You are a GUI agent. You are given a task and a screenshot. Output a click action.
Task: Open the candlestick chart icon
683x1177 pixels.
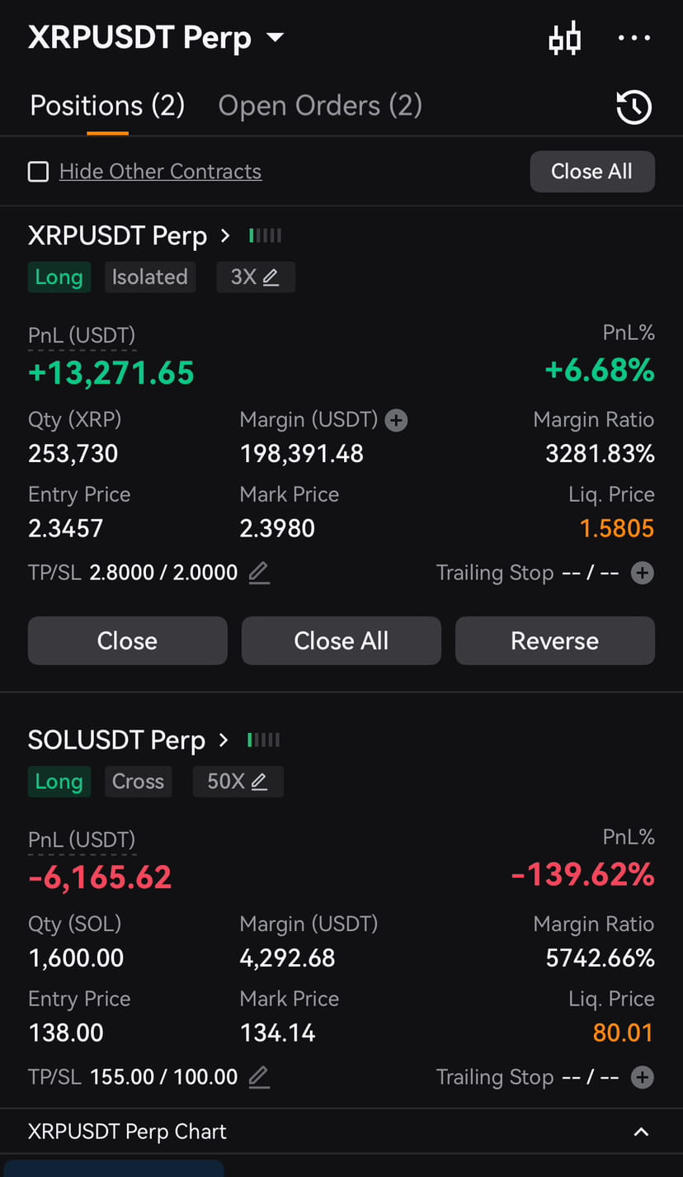pos(565,39)
